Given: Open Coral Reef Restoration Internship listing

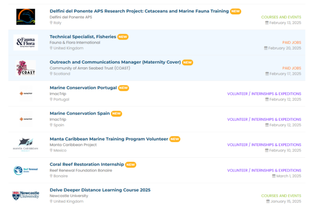Looking at the screenshot, I should coord(87,164).
